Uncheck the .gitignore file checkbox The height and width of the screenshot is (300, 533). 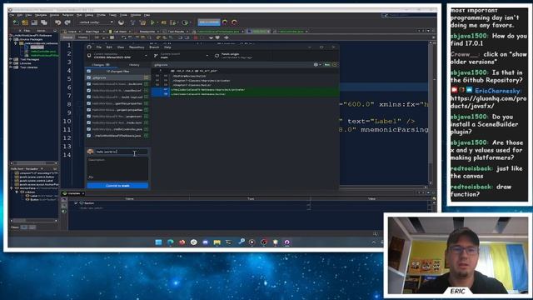tap(89, 77)
